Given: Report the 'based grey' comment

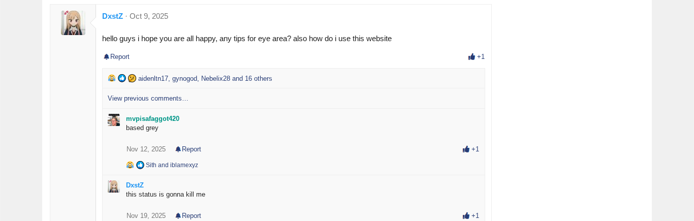Looking at the screenshot, I should click(188, 149).
